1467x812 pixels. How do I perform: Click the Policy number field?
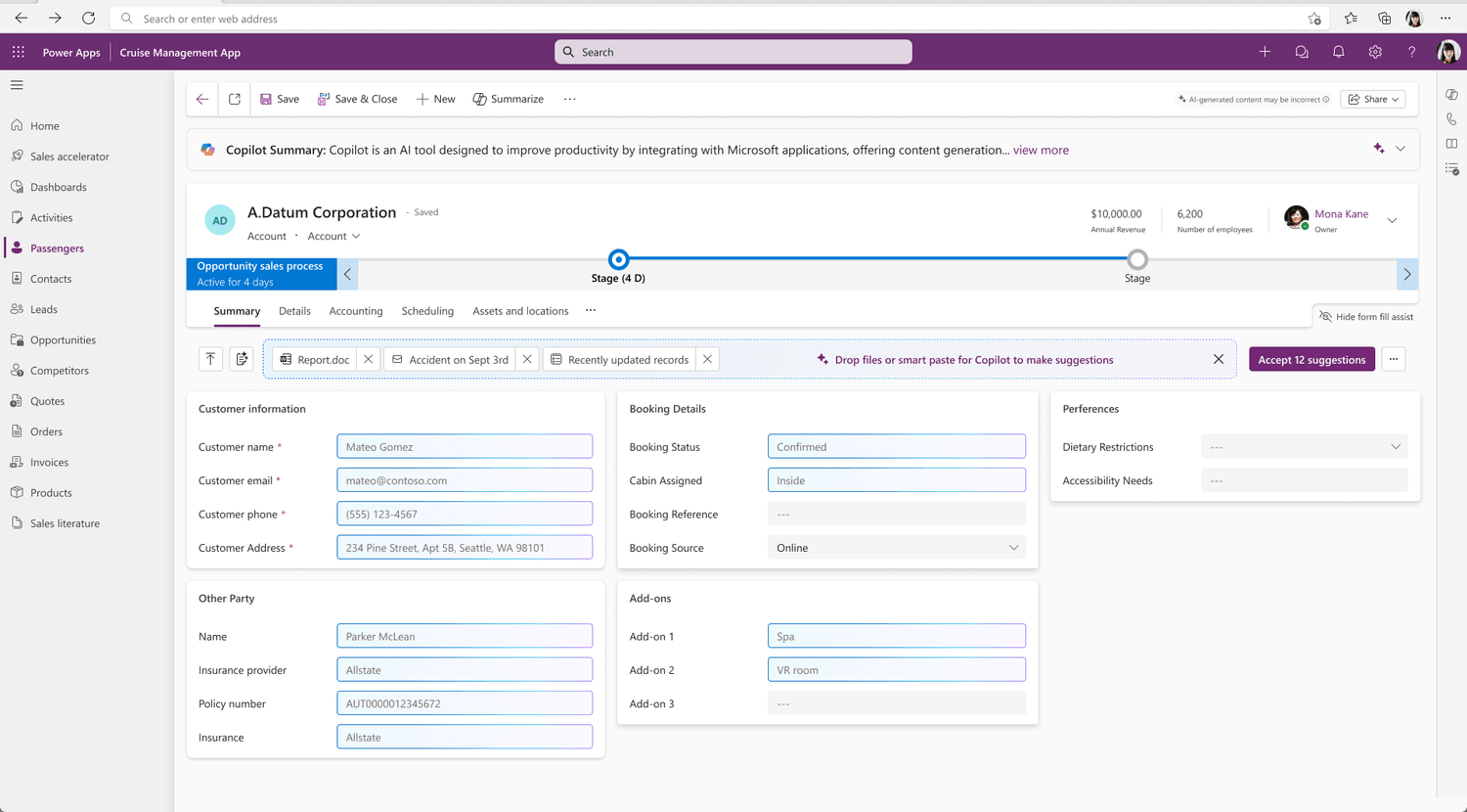click(x=465, y=703)
